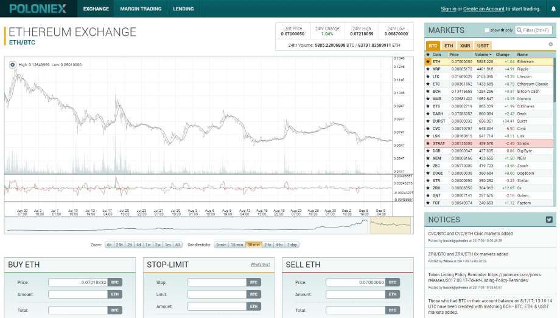Click the Sell ETH amount field
The height and width of the screenshot is (318, 560).
coord(355,294)
